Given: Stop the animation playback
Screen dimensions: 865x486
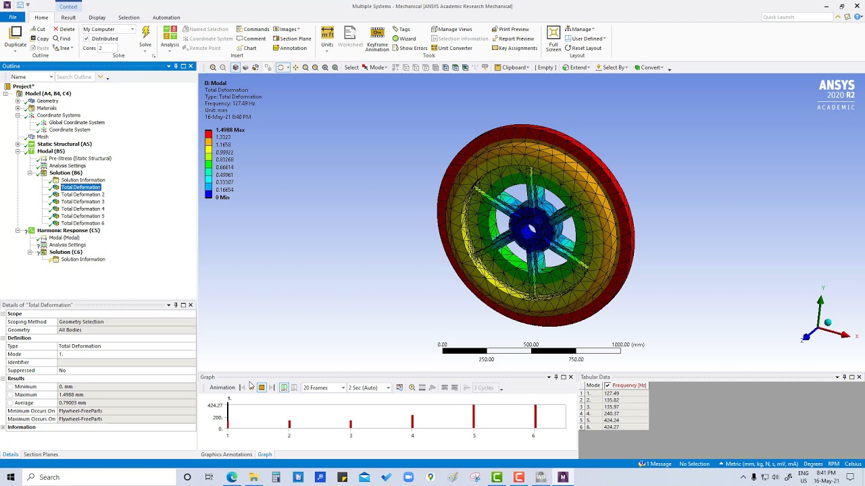Looking at the screenshot, I should point(262,387).
